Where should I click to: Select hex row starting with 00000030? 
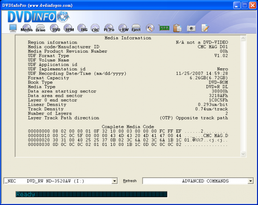[128, 144]
